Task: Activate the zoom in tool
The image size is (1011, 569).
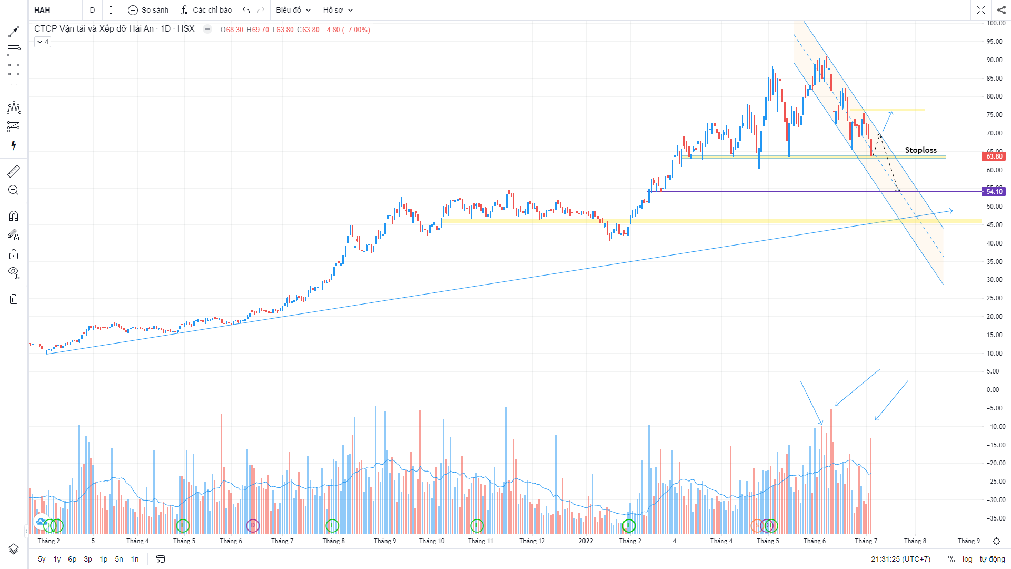Action: [14, 190]
